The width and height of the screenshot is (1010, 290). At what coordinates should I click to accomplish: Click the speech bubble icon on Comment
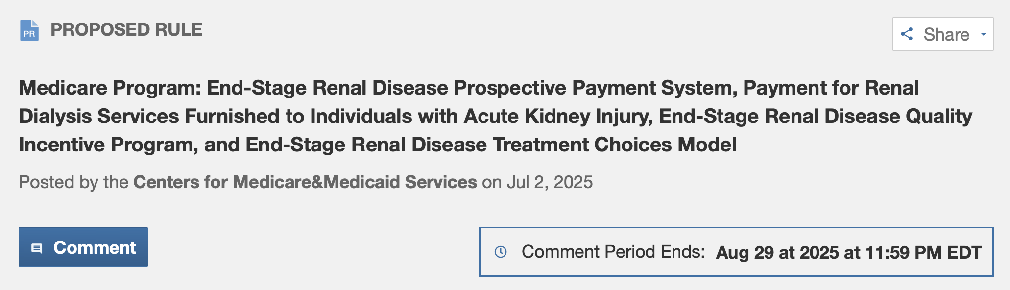click(37, 248)
